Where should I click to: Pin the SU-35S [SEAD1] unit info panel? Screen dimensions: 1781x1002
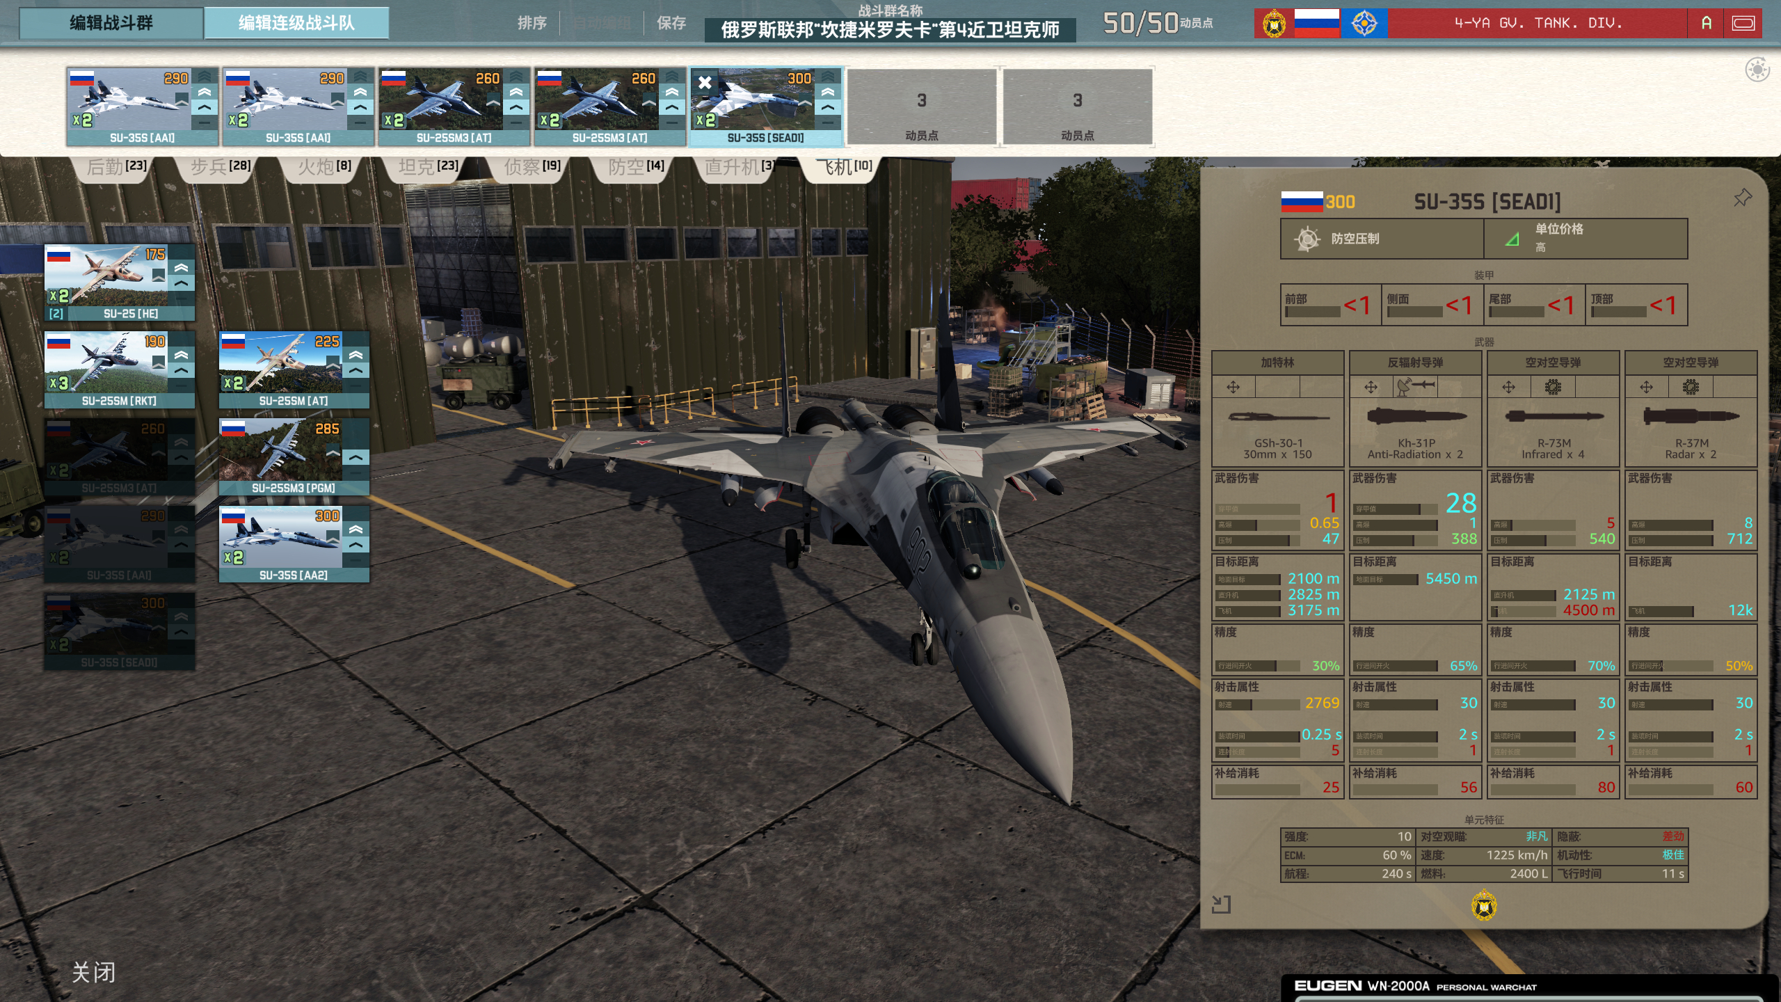pyautogui.click(x=1742, y=198)
